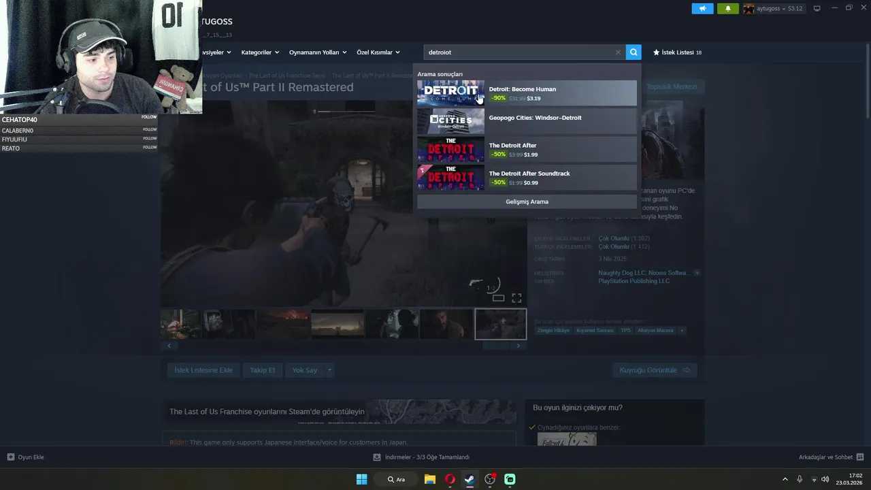The height and width of the screenshot is (490, 871).
Task: Clear the search box with the X
Action: click(618, 52)
